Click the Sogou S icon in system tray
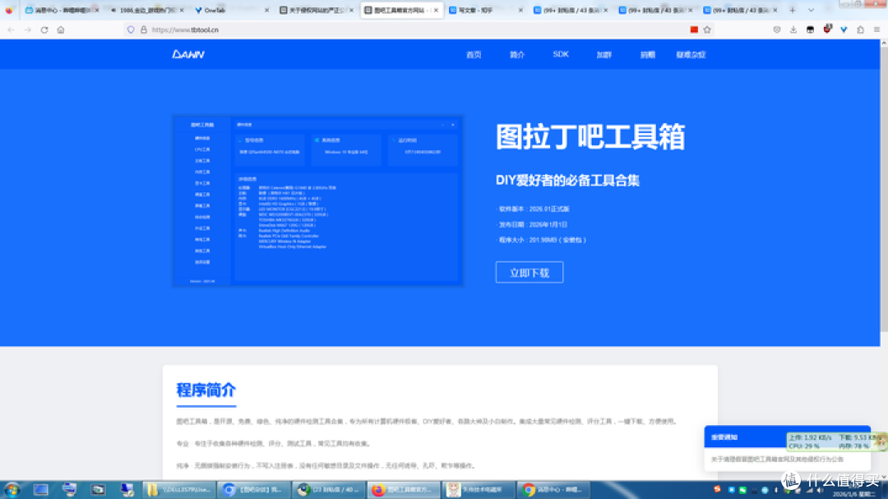This screenshot has width=888, height=499. coord(717,489)
